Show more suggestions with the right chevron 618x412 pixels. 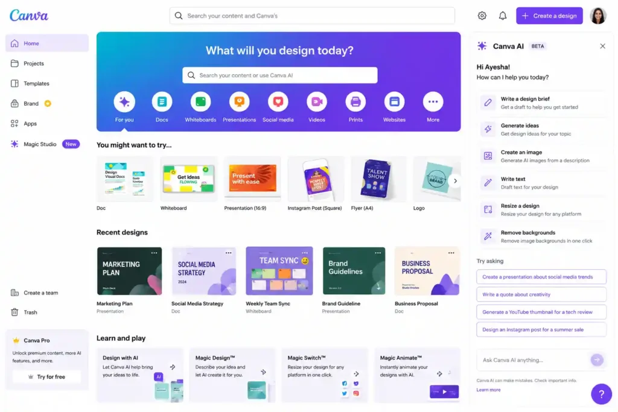tap(455, 181)
